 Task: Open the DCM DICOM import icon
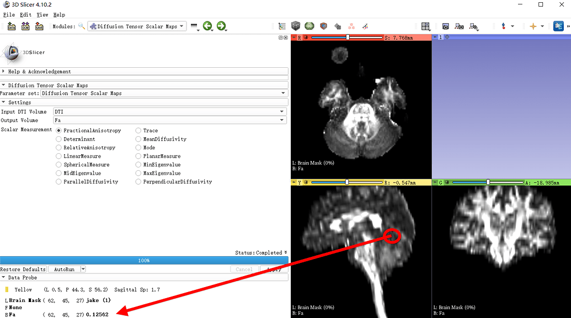[25, 26]
